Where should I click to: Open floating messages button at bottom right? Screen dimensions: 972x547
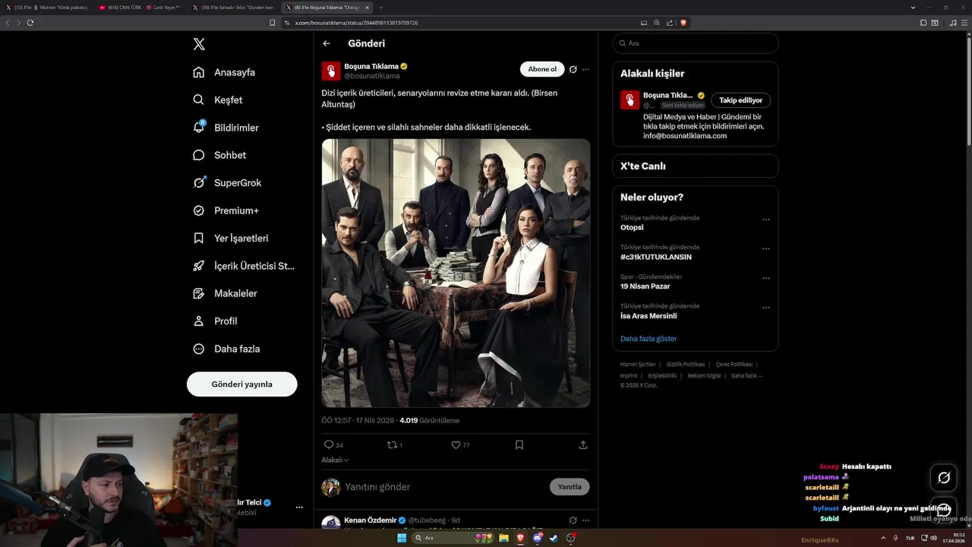[944, 511]
